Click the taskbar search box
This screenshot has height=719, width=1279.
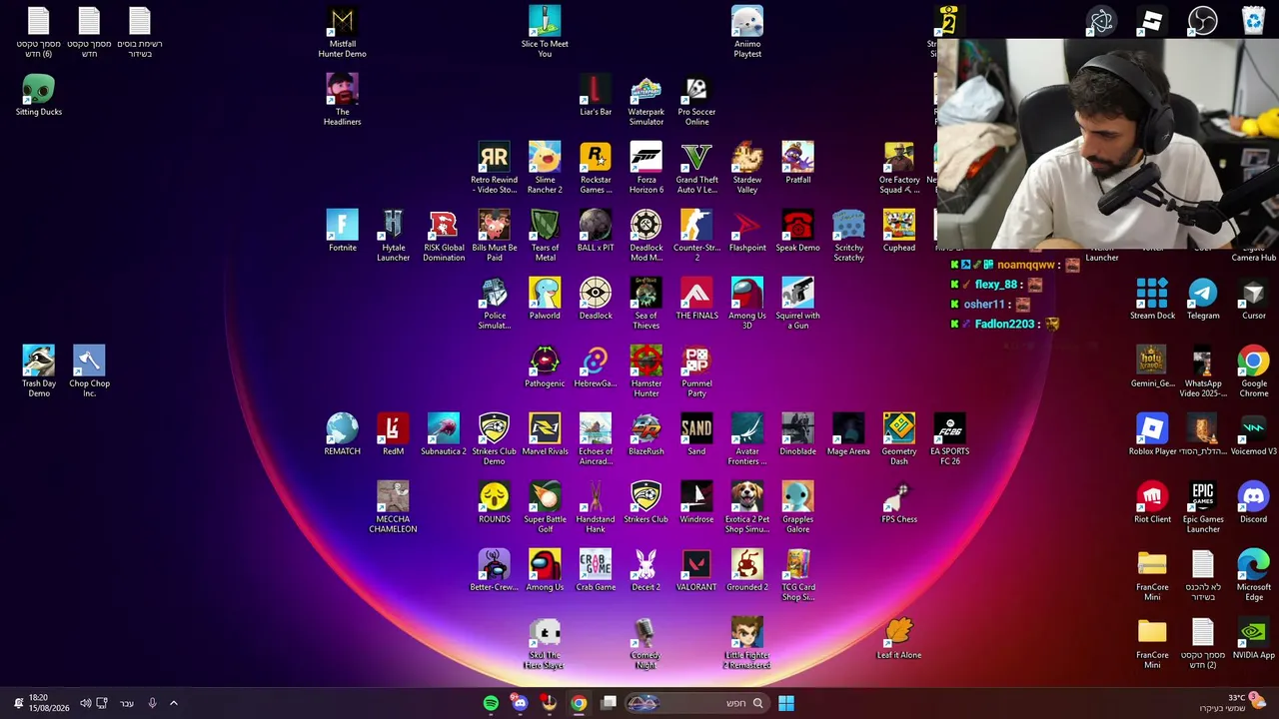tap(695, 703)
